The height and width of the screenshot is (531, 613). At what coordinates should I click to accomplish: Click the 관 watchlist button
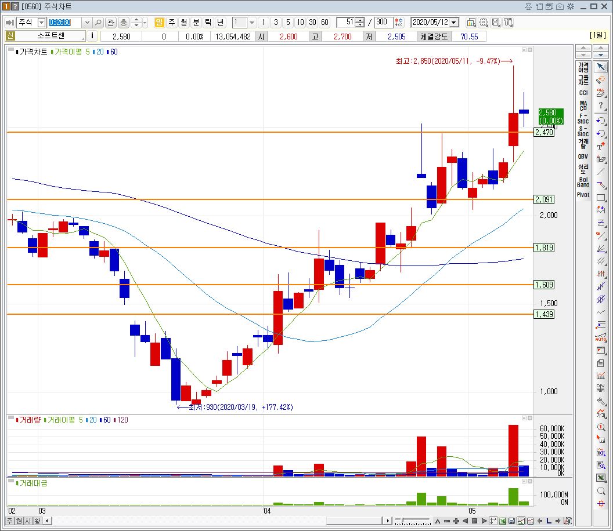(x=111, y=23)
